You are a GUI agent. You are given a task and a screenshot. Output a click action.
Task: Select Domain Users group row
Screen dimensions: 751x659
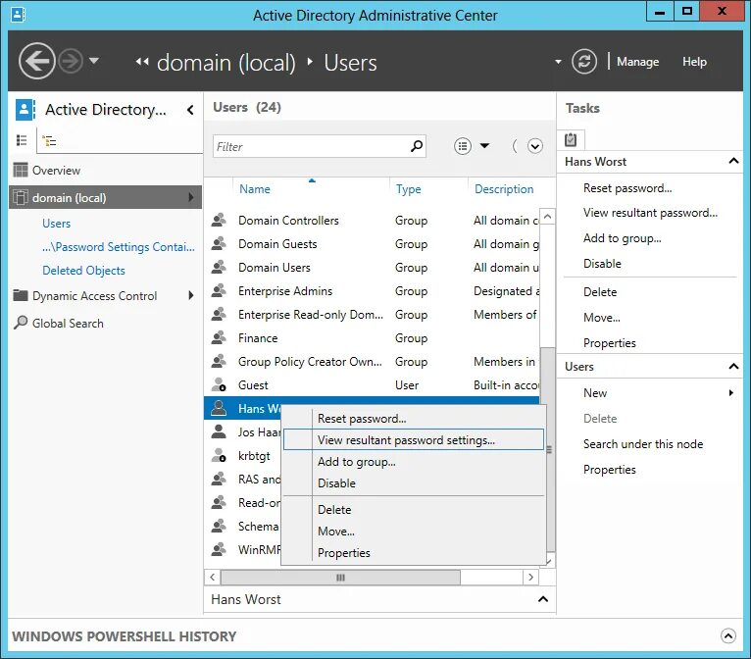tap(372, 268)
